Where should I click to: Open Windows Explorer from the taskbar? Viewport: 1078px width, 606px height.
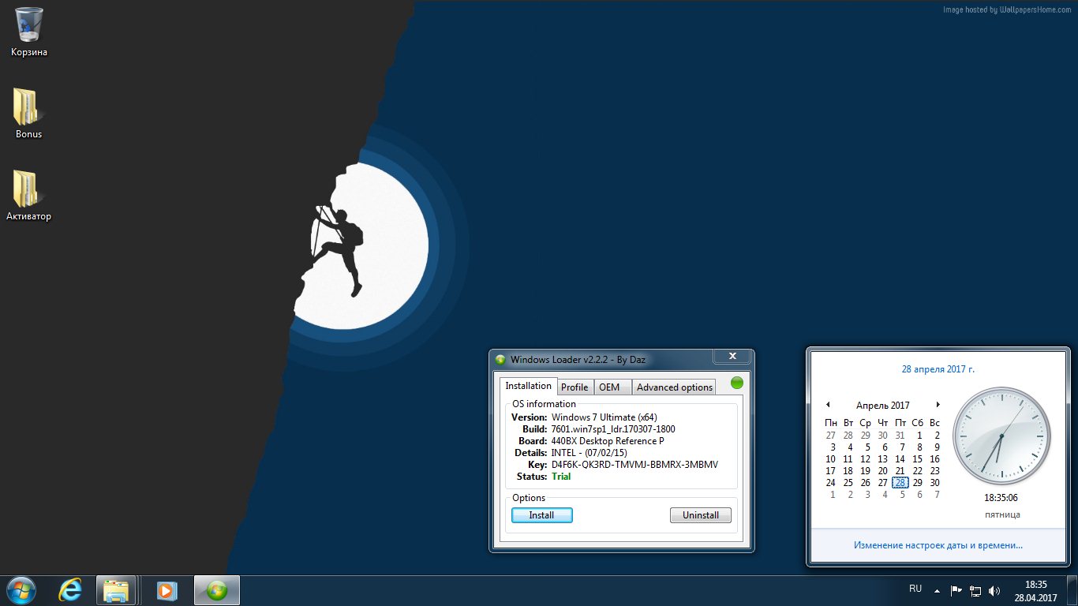(118, 590)
